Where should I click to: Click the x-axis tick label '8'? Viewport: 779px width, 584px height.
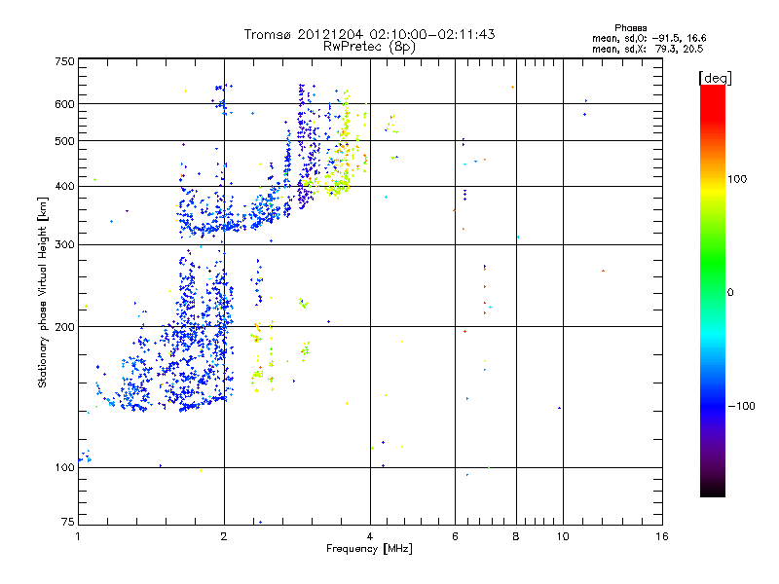pos(516,536)
